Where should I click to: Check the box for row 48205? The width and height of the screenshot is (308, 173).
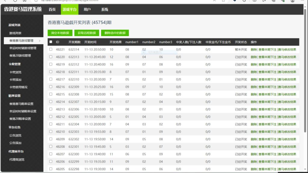click(x=51, y=169)
